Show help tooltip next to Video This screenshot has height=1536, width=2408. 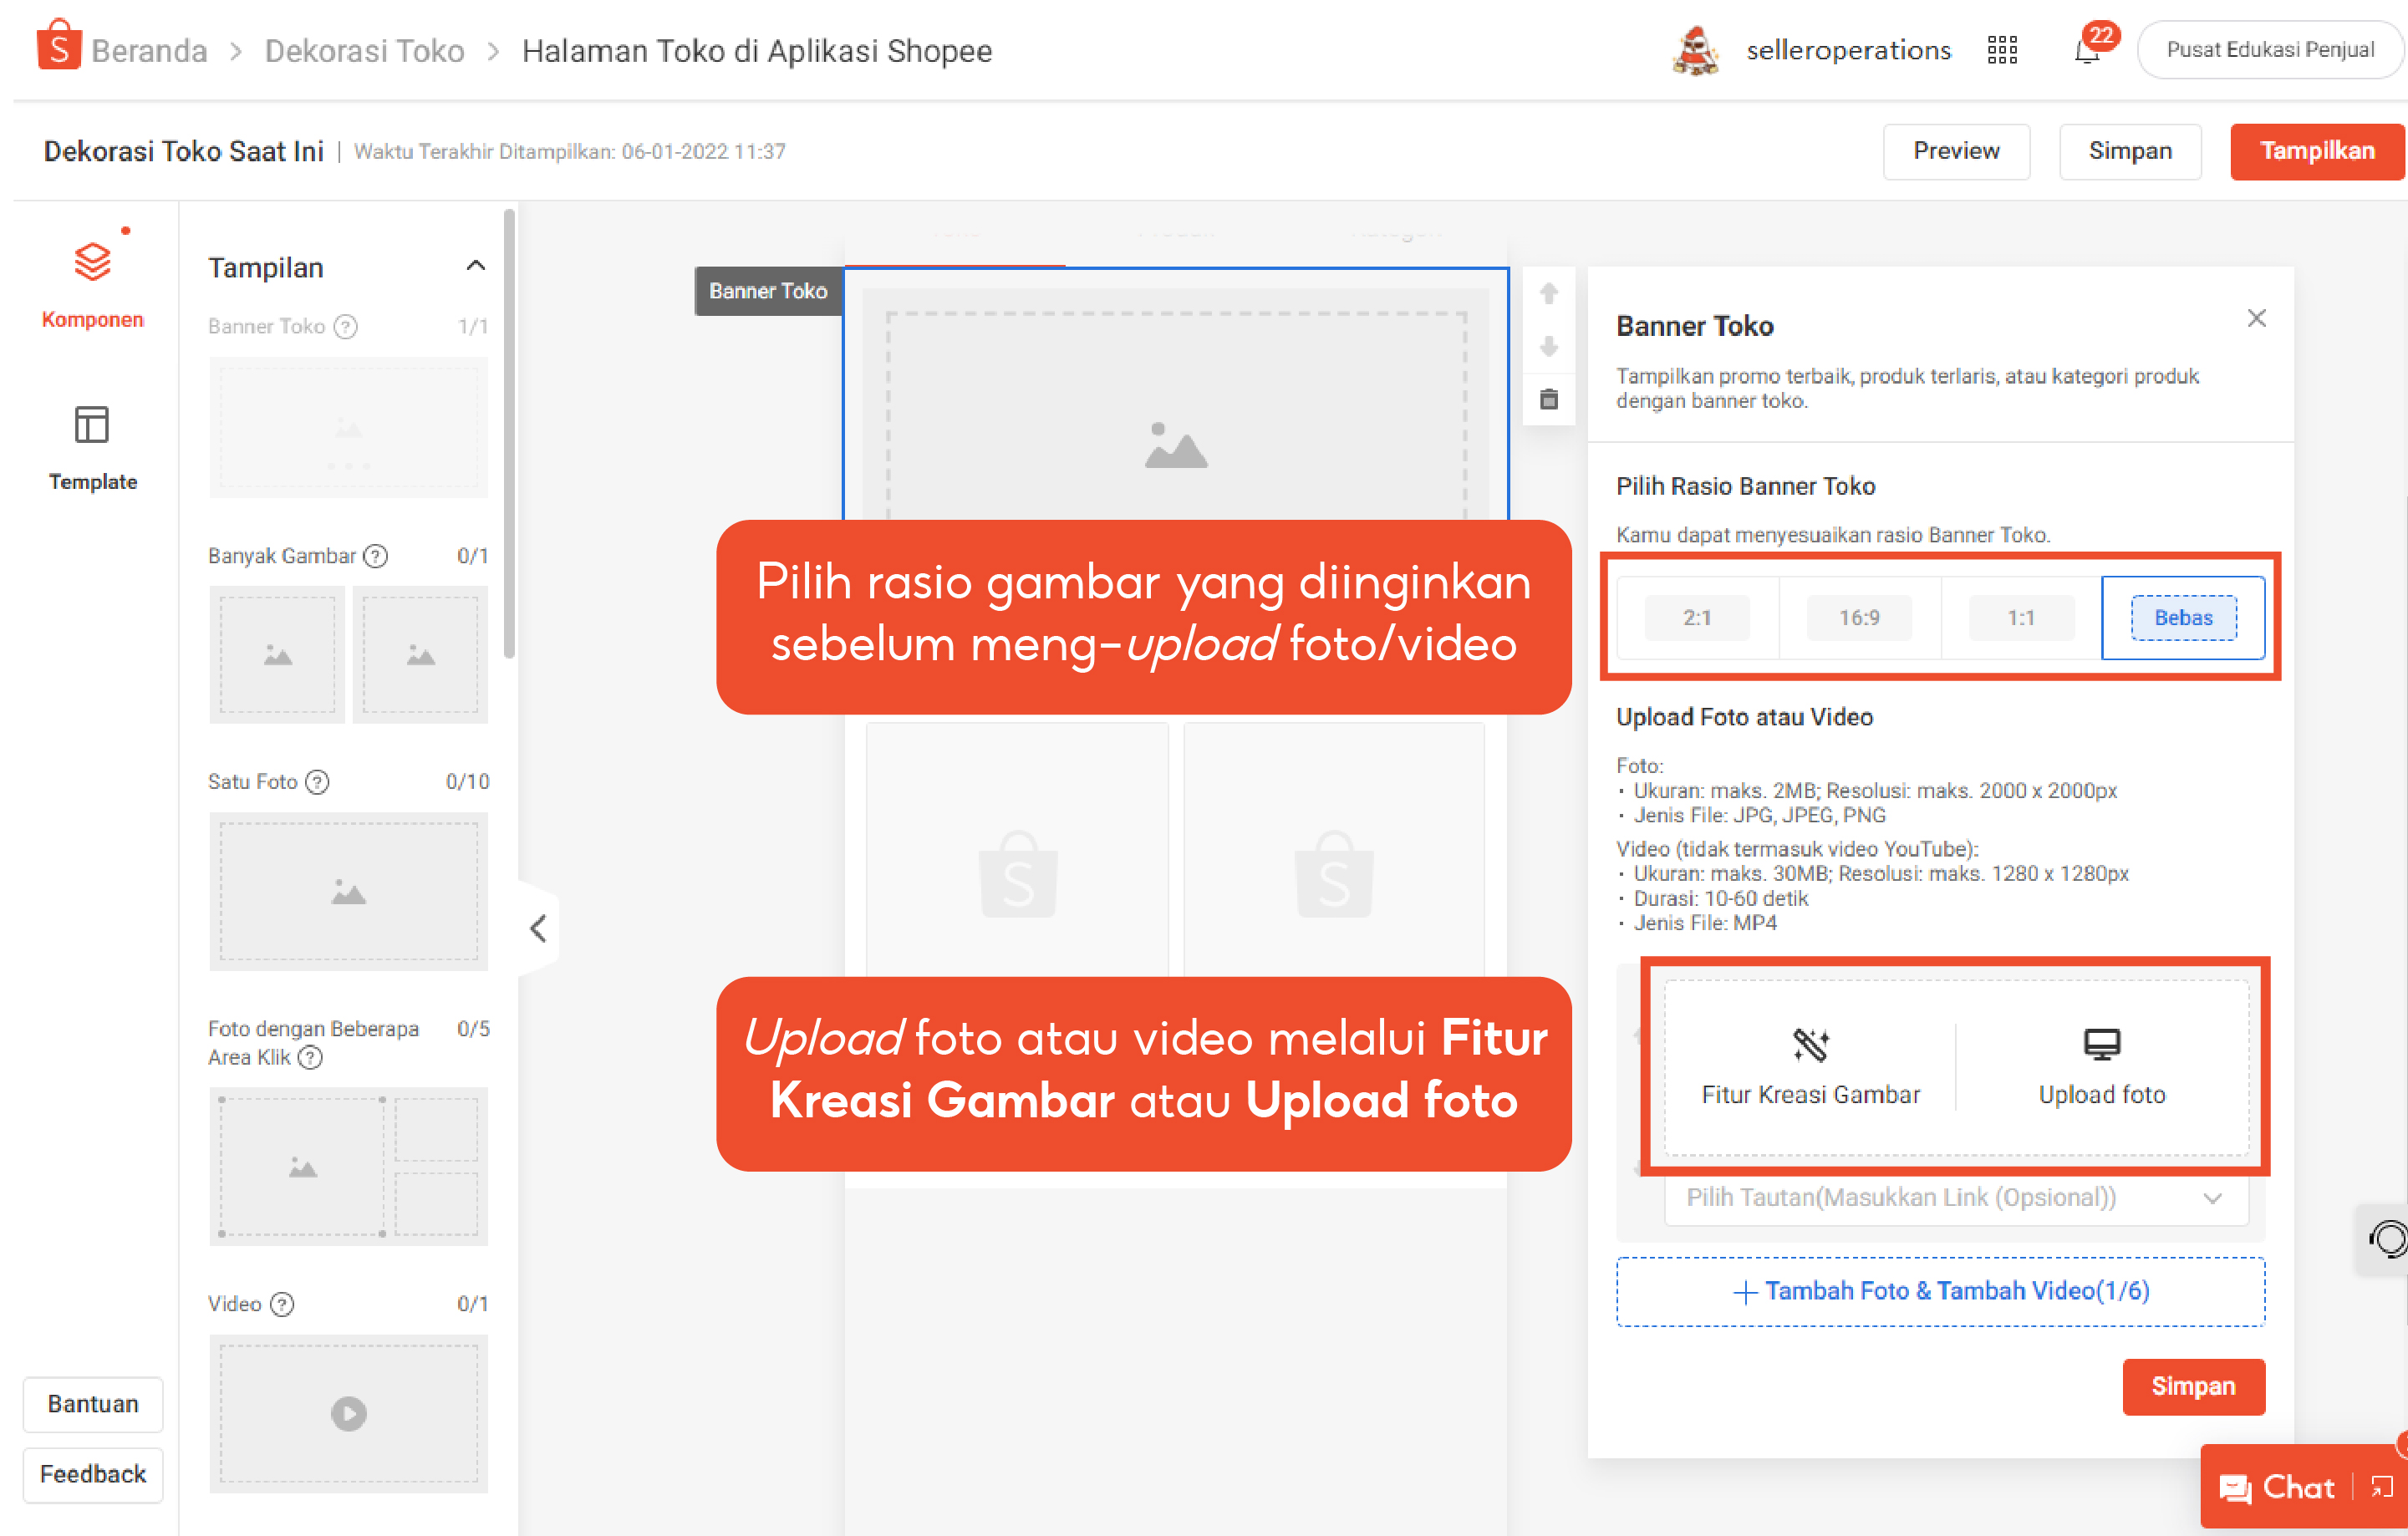pyautogui.click(x=283, y=1304)
